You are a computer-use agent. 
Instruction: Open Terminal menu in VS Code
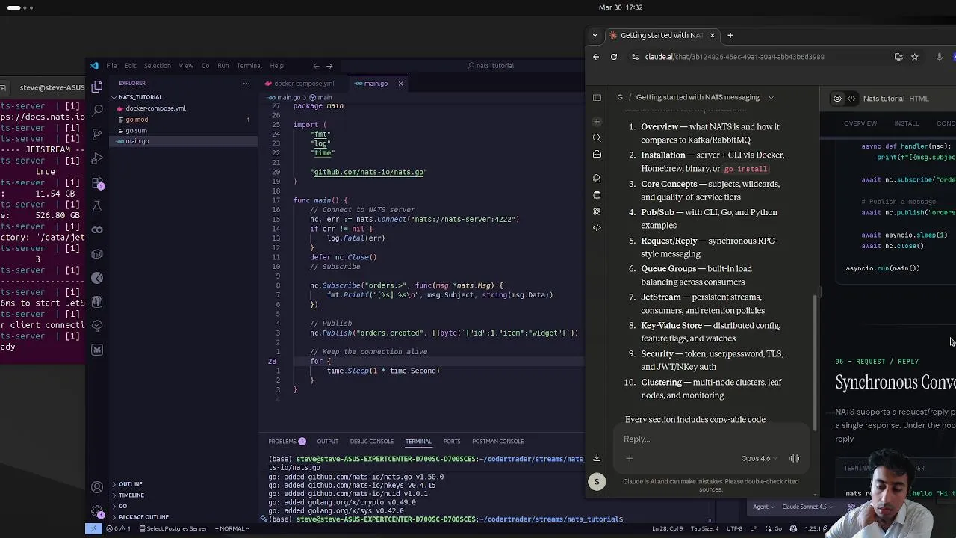coord(249,66)
